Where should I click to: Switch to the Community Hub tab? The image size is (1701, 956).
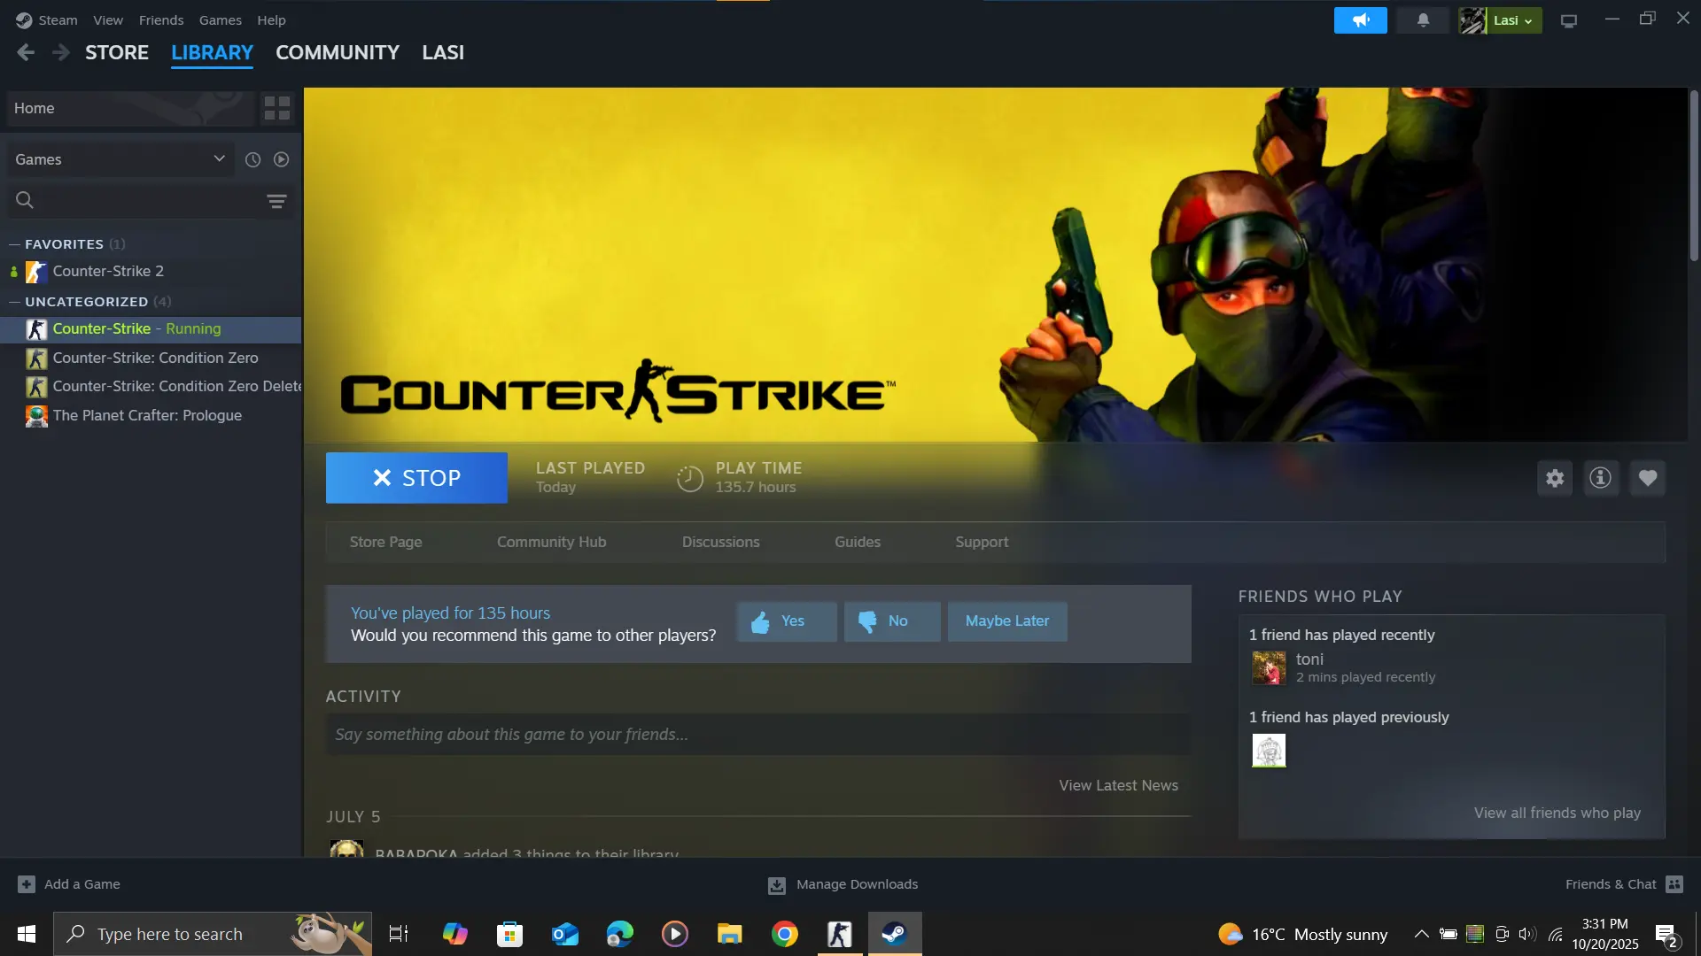(551, 542)
